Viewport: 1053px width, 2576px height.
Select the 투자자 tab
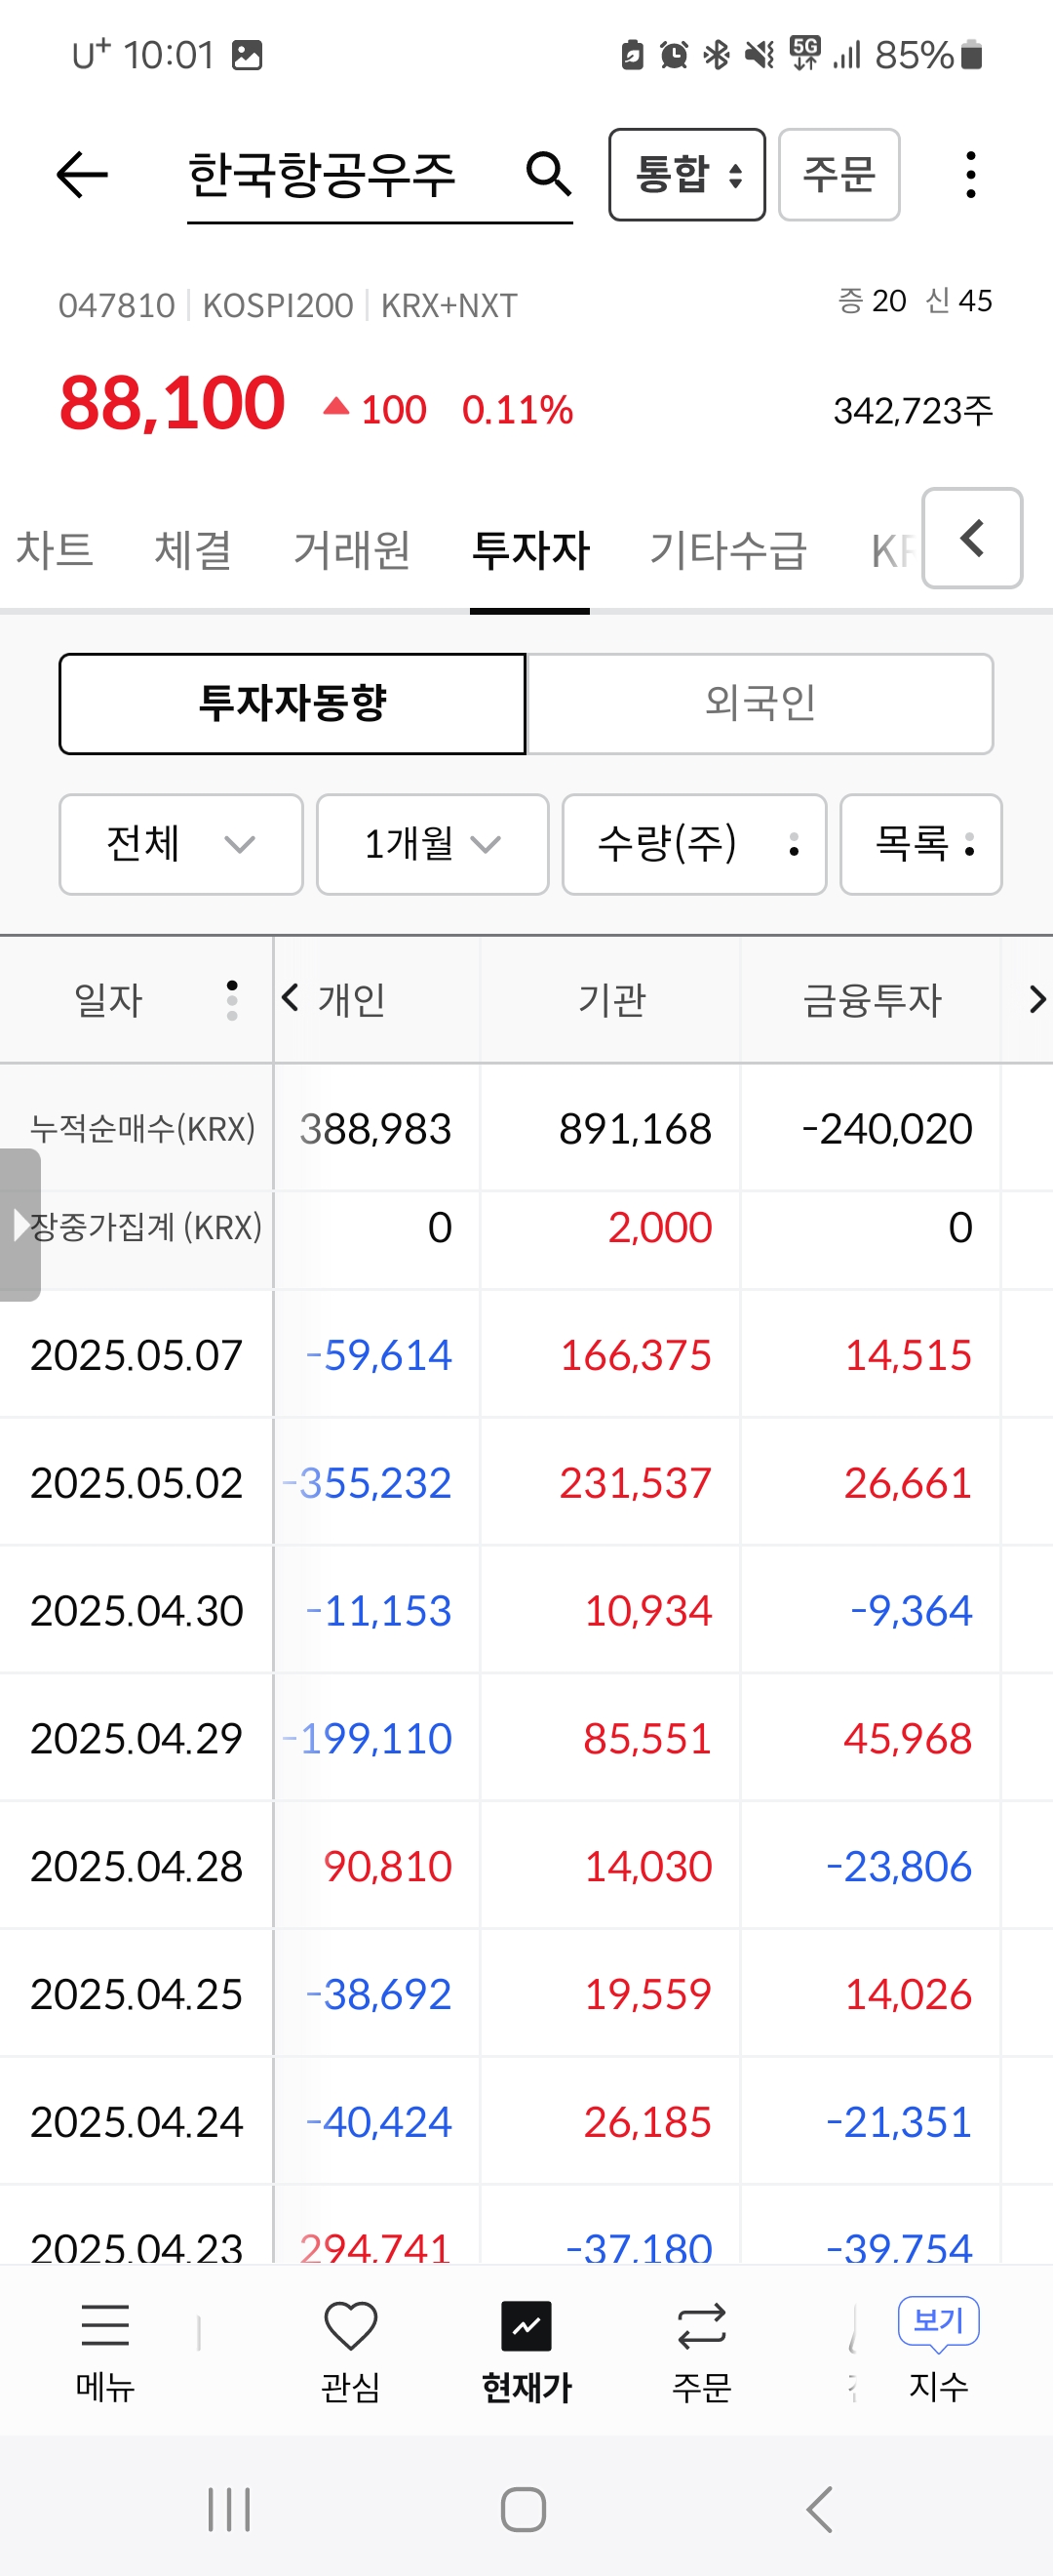530,549
